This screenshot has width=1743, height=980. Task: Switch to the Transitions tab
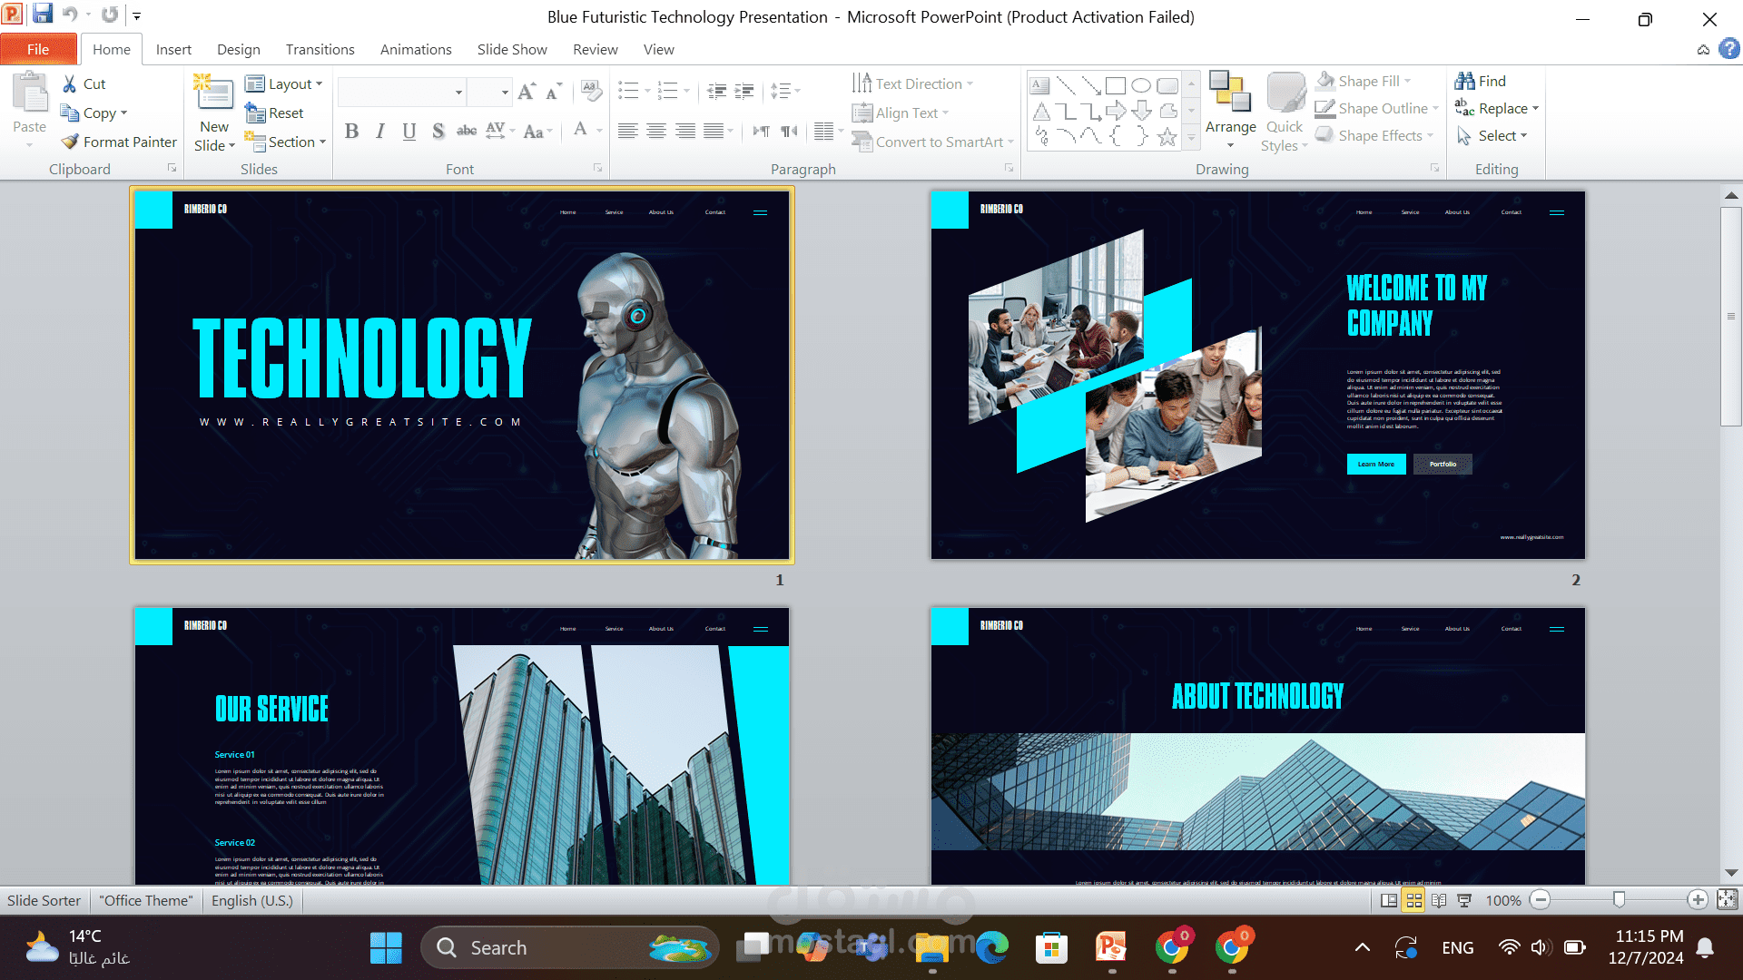tap(320, 49)
